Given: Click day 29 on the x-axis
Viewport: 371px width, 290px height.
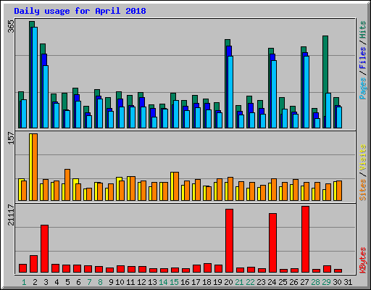Looking at the screenshot, I should [x=326, y=282].
